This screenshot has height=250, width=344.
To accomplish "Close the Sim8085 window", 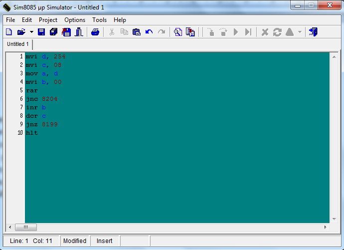I will [330, 5].
